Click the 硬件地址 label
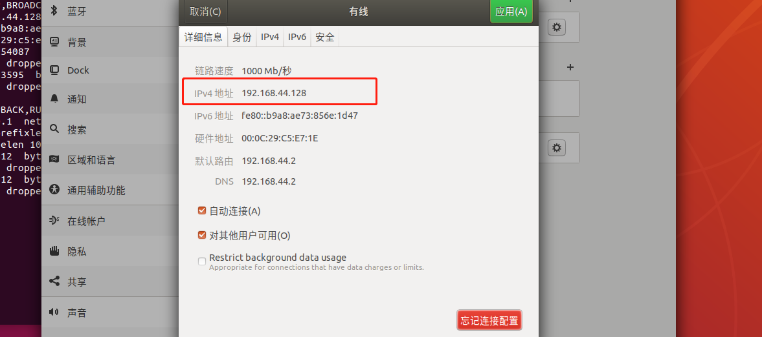 pos(214,139)
